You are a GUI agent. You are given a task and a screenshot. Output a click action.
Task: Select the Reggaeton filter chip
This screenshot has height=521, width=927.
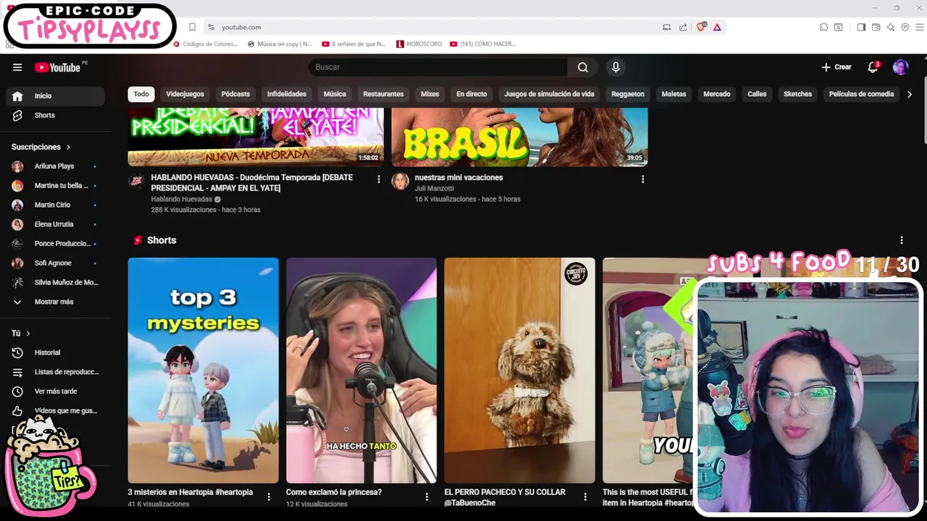click(628, 94)
